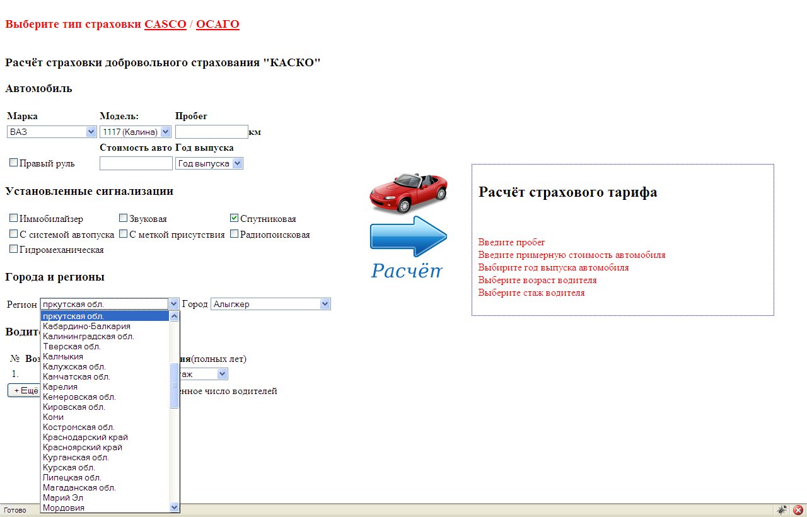Click "Выбирите год выпуска автомобиля" message

pos(554,267)
